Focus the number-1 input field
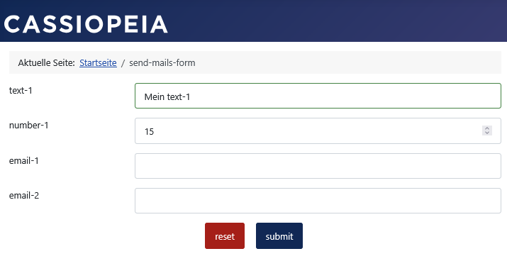 click(x=318, y=131)
